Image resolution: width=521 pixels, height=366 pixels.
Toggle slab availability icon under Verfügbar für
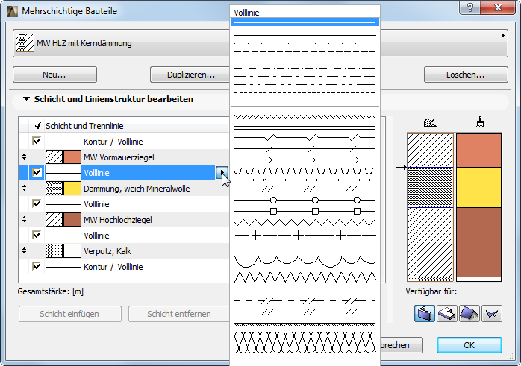click(x=447, y=314)
